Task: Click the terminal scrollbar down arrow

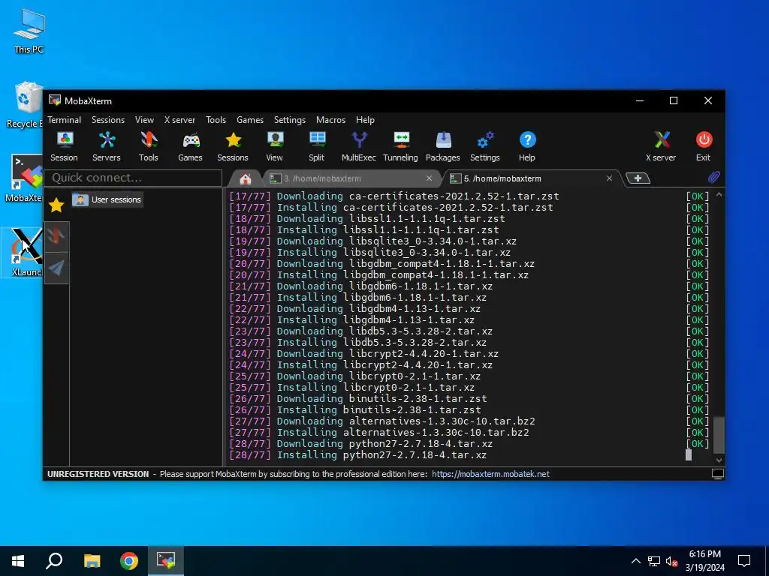Action: 719,460
